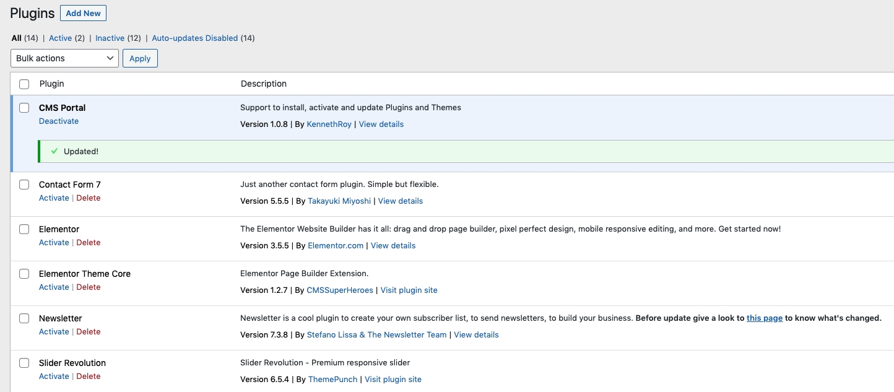Open Auto-updates Disabled filter
Image resolution: width=894 pixels, height=392 pixels.
pyautogui.click(x=194, y=38)
